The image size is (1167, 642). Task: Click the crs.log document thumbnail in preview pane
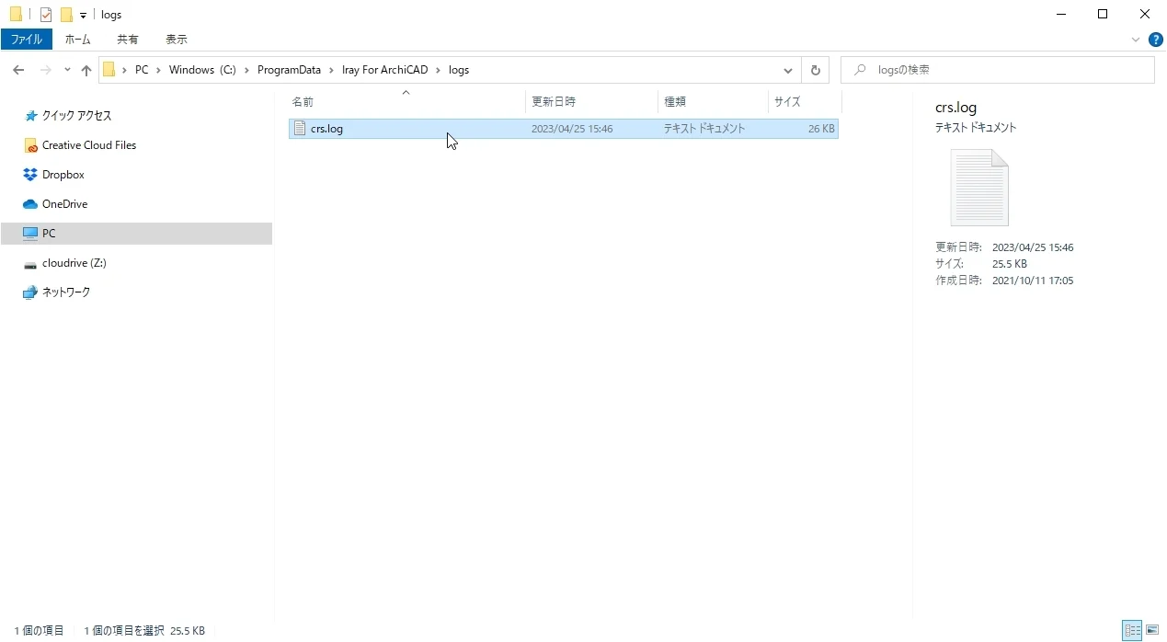coord(979,188)
